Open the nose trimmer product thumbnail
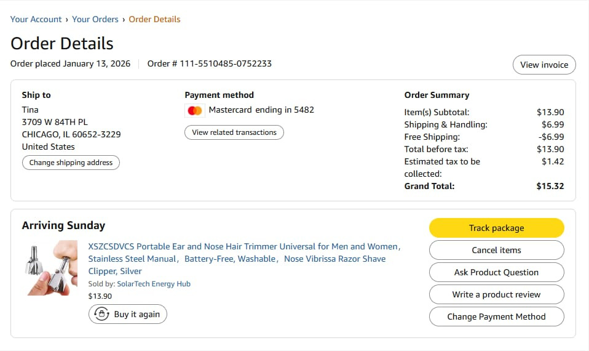Screen dimensions: 589x351 (x=52, y=268)
